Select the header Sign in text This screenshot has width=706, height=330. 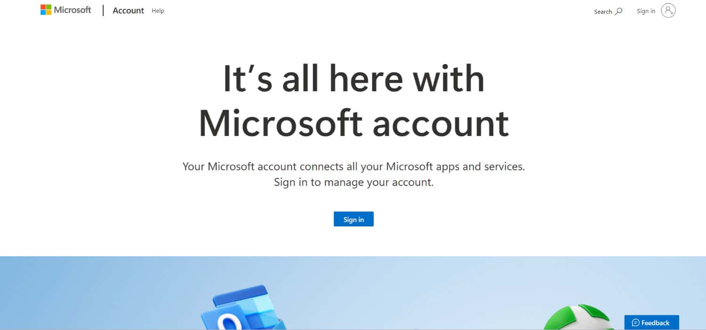pyautogui.click(x=646, y=11)
